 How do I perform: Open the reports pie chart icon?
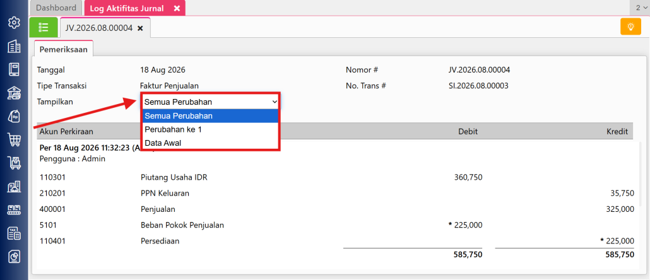(15, 257)
